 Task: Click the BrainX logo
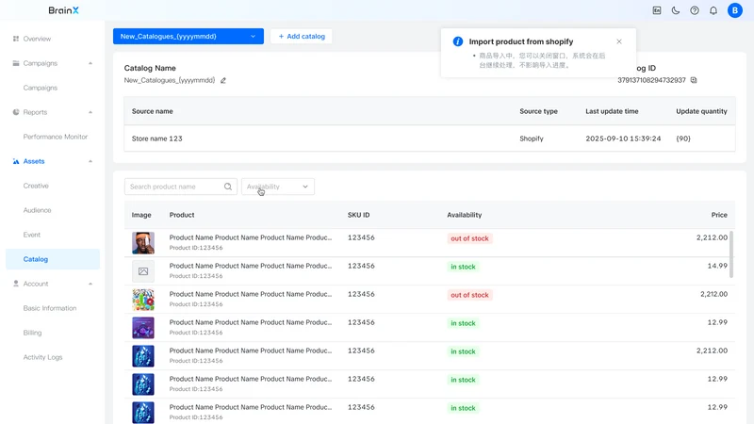point(63,10)
